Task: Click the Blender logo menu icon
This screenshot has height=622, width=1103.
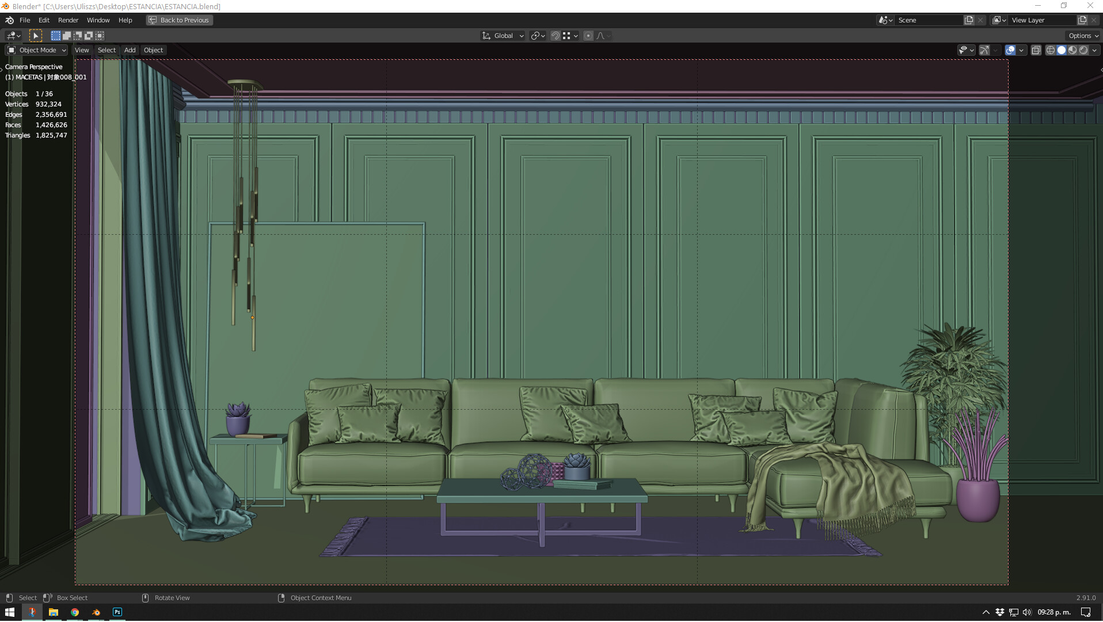Action: point(10,20)
